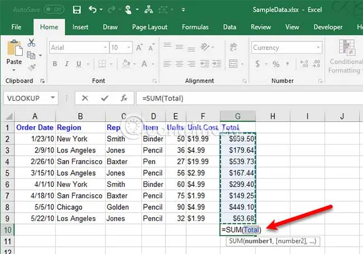
Task: Click the Select All corner triangle
Action: 9,116
